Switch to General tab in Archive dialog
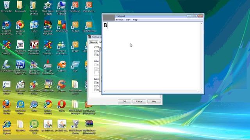The image size is (250, 140). coord(93,42)
